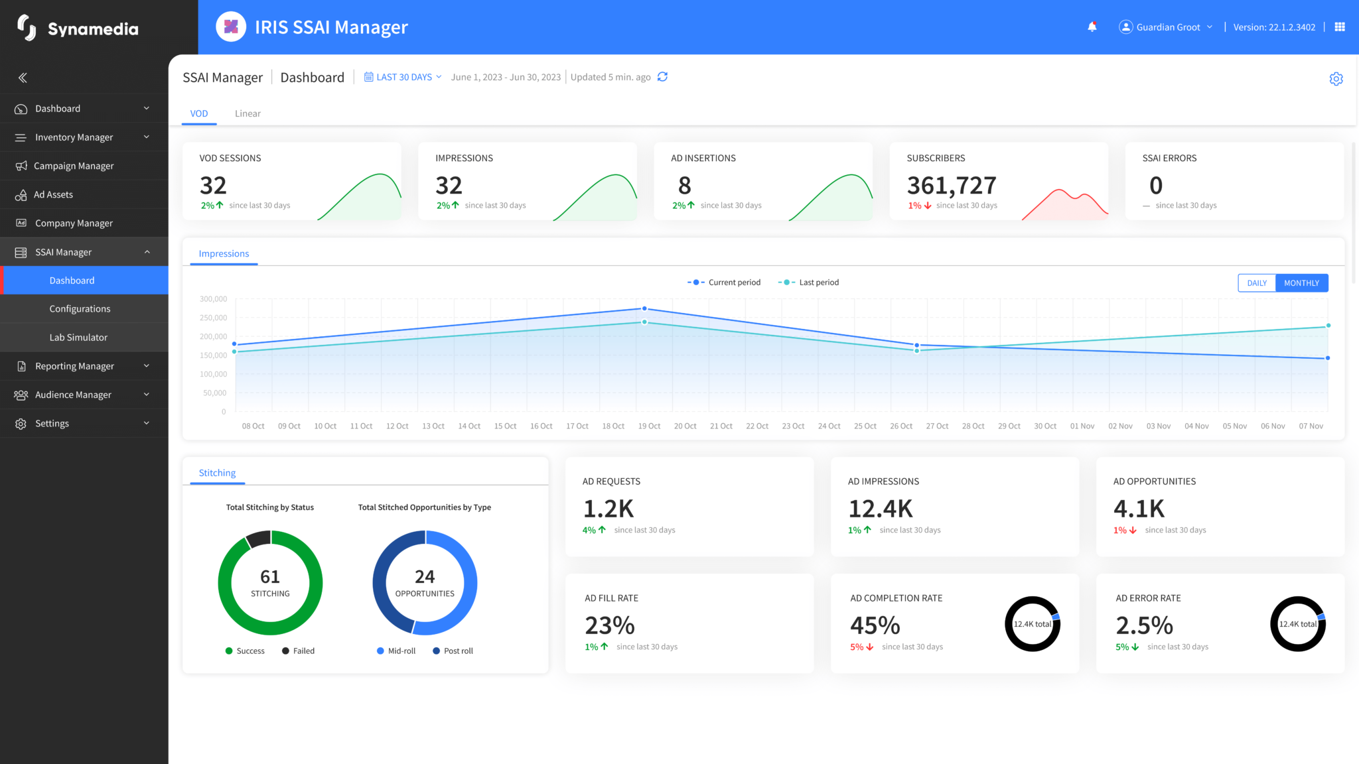Click the Ad Assets shapes icon
This screenshot has width=1359, height=764.
coord(21,195)
